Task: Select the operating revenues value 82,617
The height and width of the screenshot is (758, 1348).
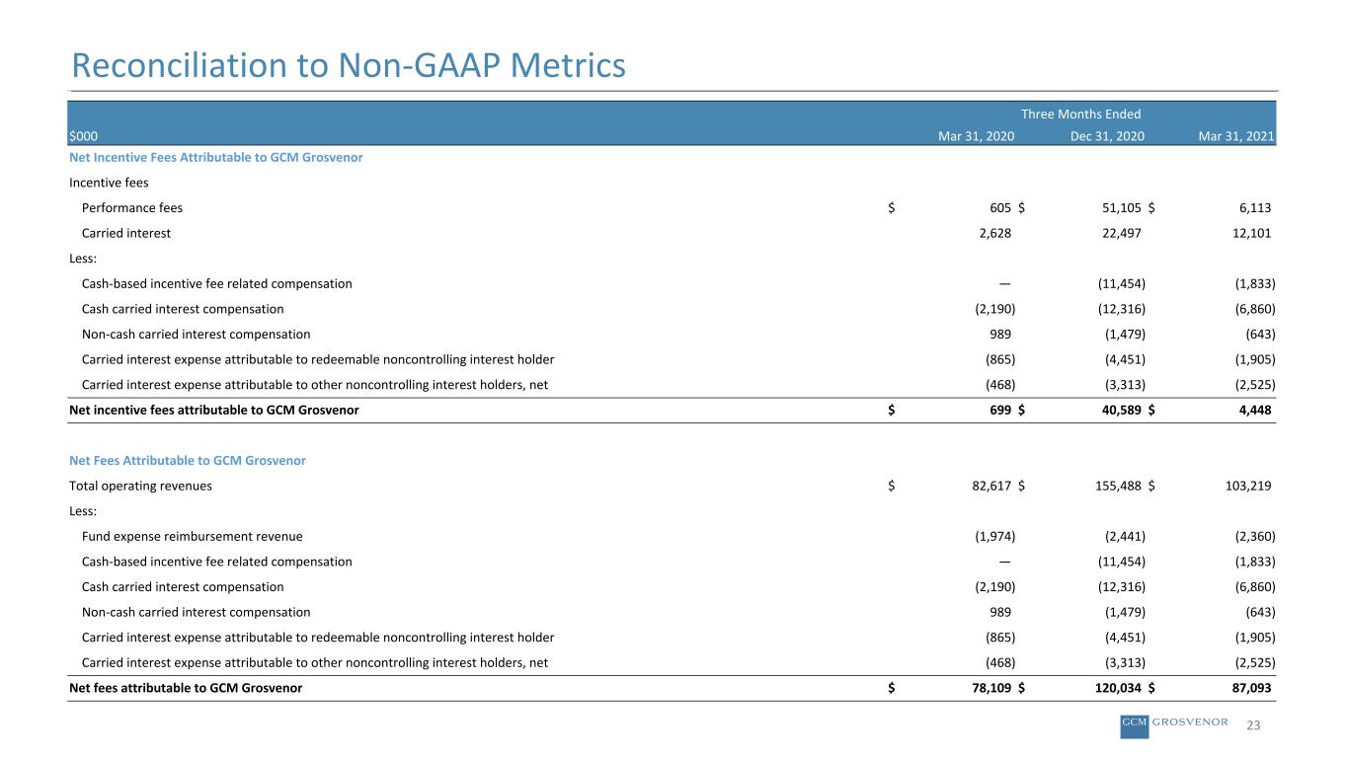Action: 990,486
